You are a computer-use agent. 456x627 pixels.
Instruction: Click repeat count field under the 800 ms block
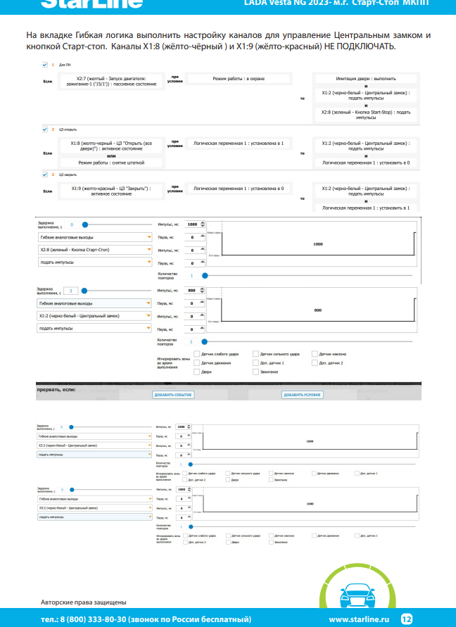[x=191, y=342]
